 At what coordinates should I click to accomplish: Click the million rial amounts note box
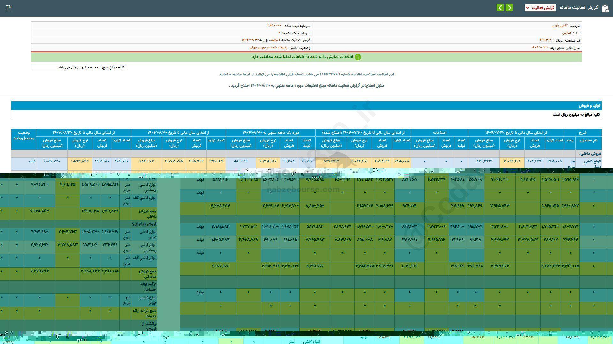[x=79, y=67]
